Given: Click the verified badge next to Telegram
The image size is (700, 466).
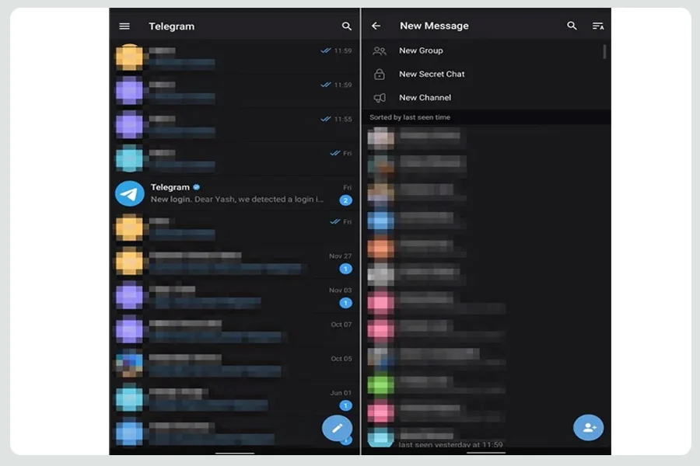Looking at the screenshot, I should pos(197,187).
